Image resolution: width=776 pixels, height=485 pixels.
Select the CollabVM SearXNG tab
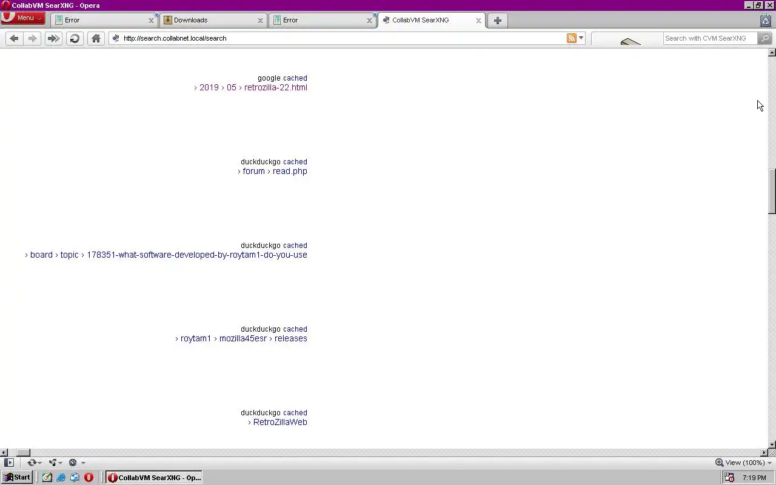point(430,20)
